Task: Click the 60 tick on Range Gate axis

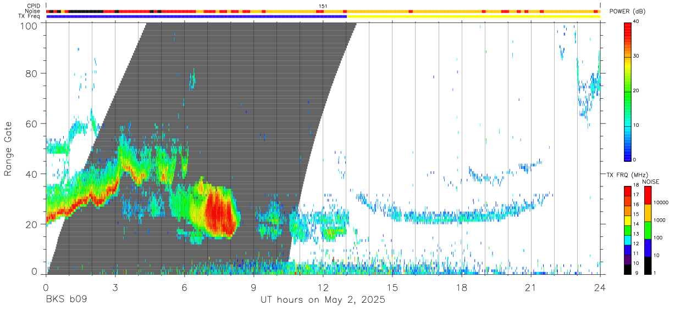Action: 32,123
